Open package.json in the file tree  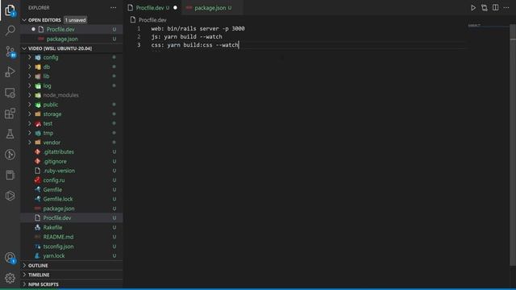[59, 209]
